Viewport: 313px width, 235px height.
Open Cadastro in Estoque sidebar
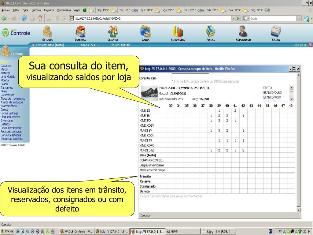click(6, 65)
